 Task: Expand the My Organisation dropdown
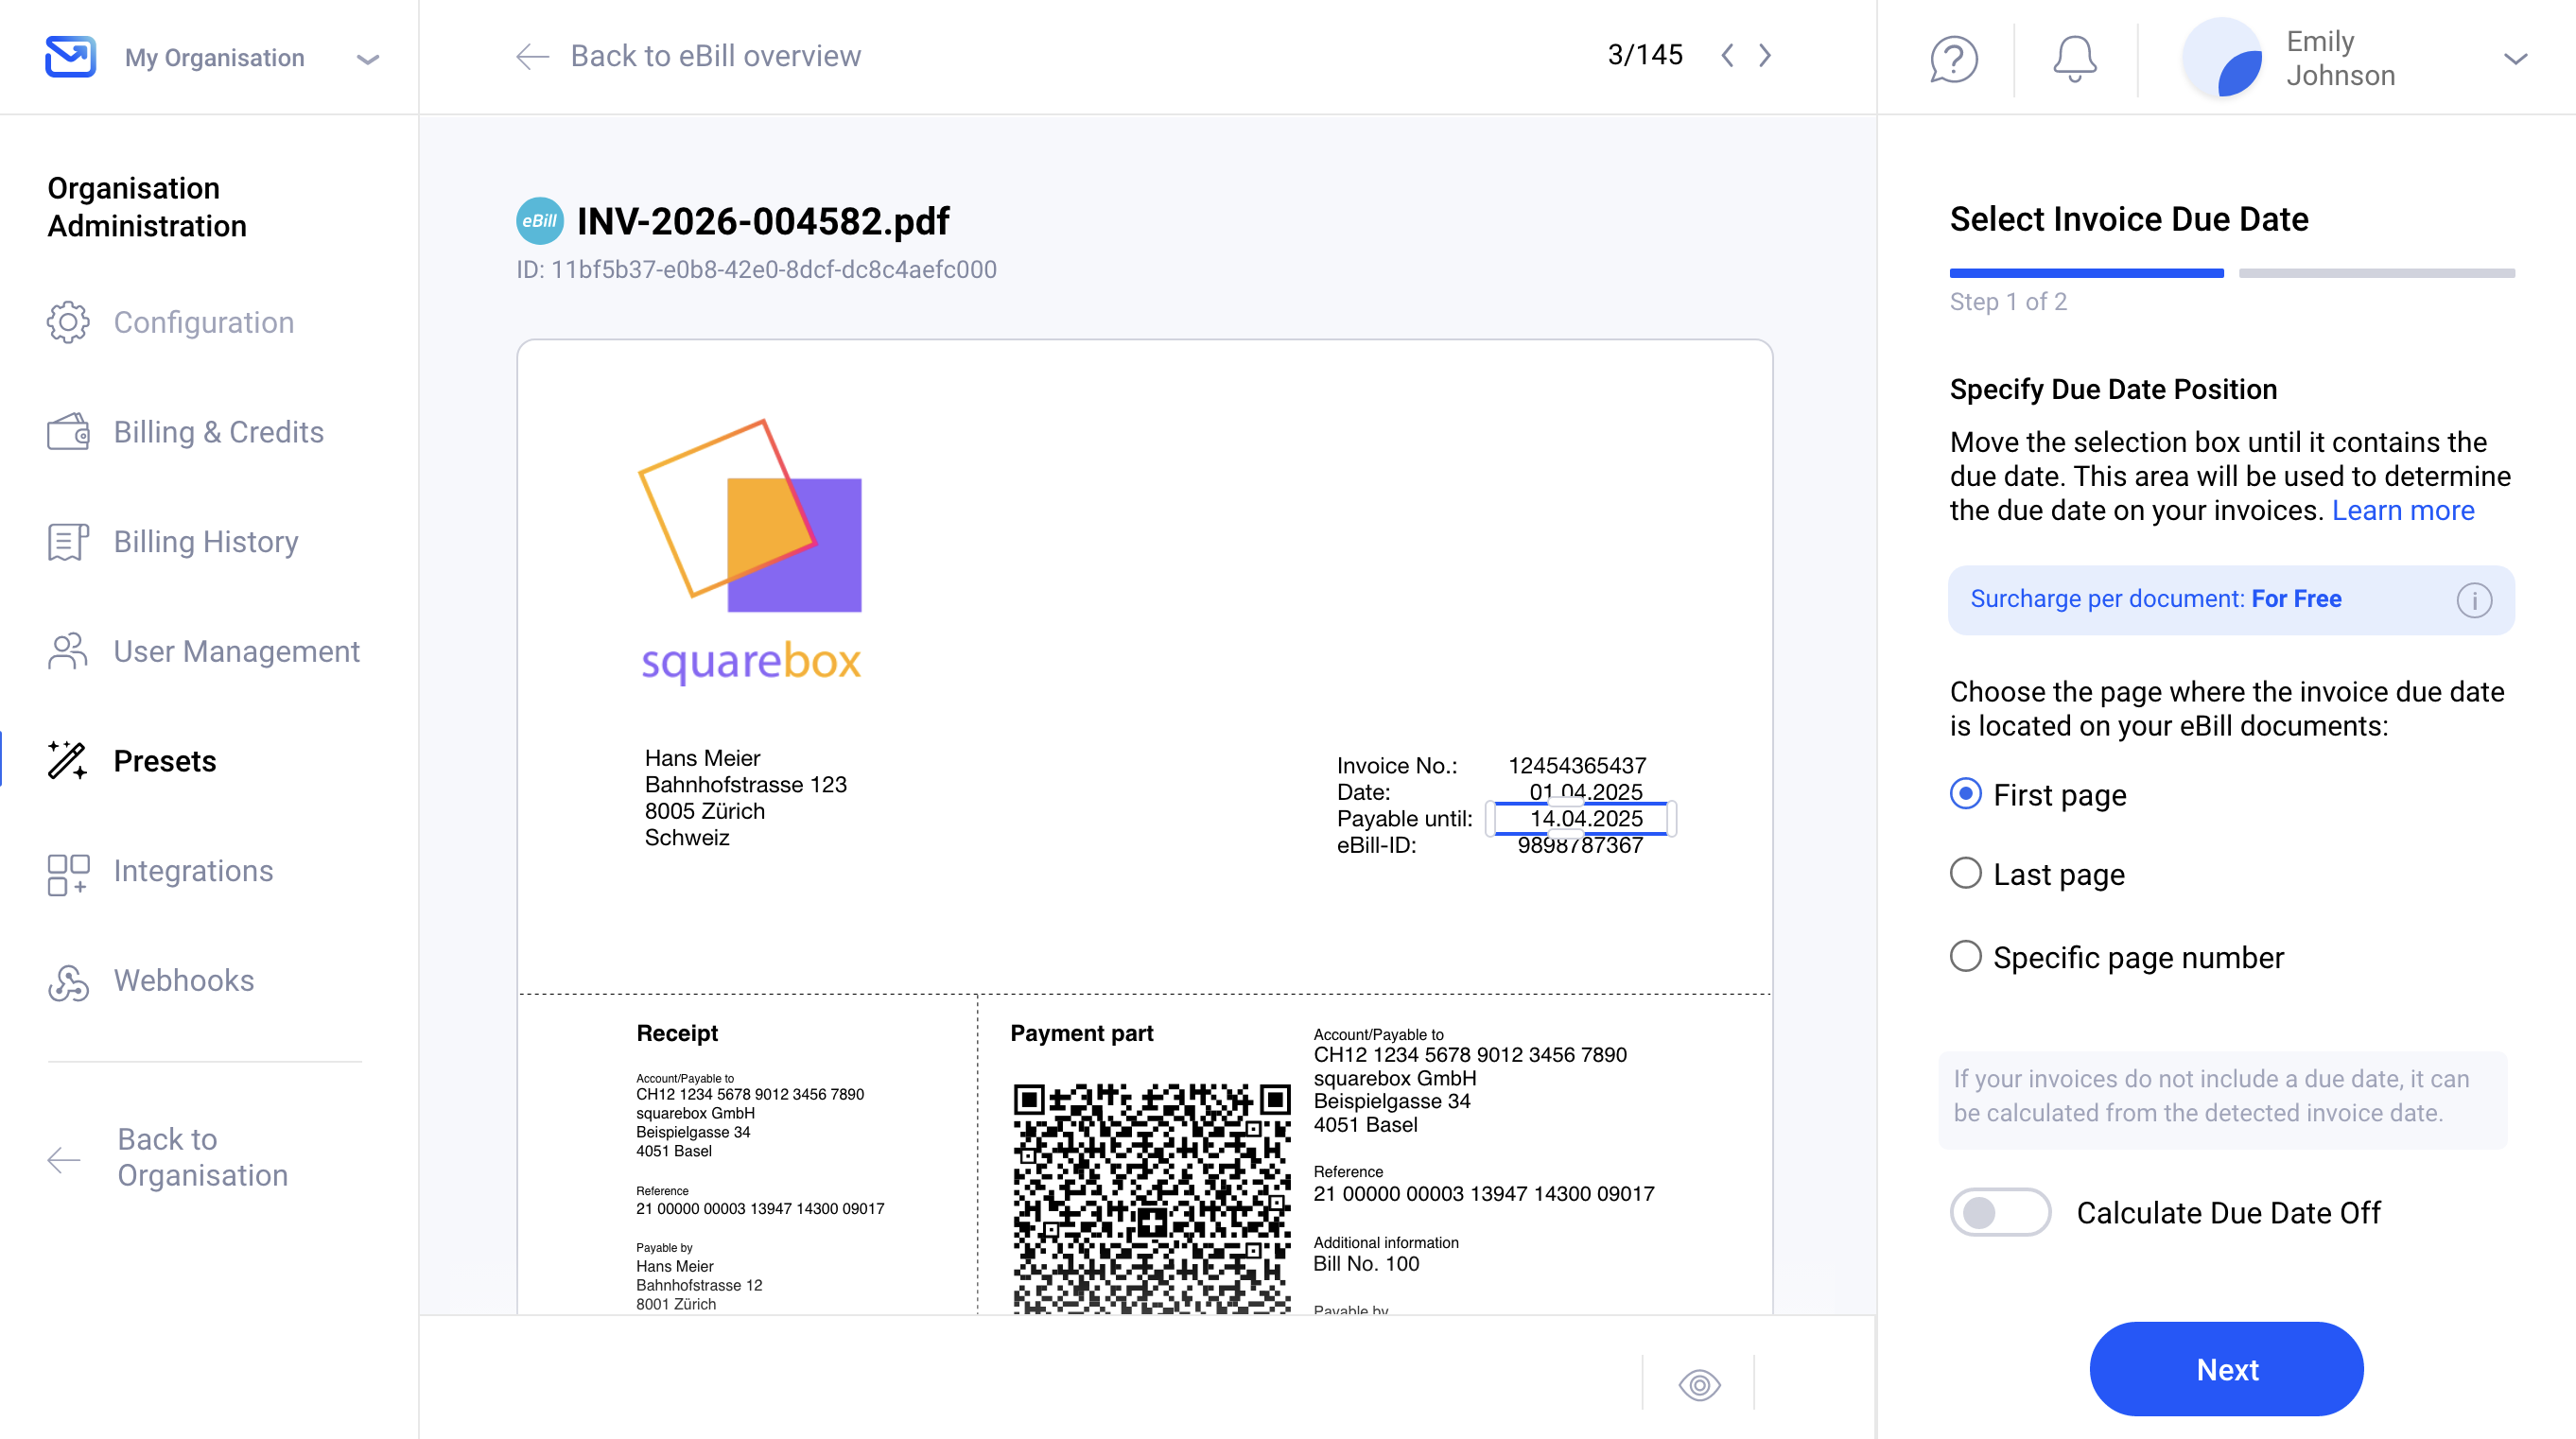pos(367,59)
